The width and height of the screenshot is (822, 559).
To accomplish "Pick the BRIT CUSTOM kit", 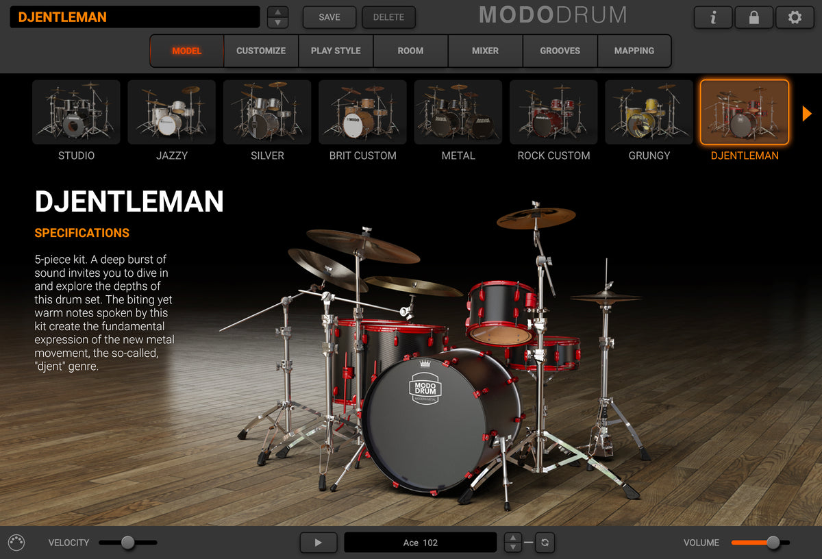I will (362, 112).
